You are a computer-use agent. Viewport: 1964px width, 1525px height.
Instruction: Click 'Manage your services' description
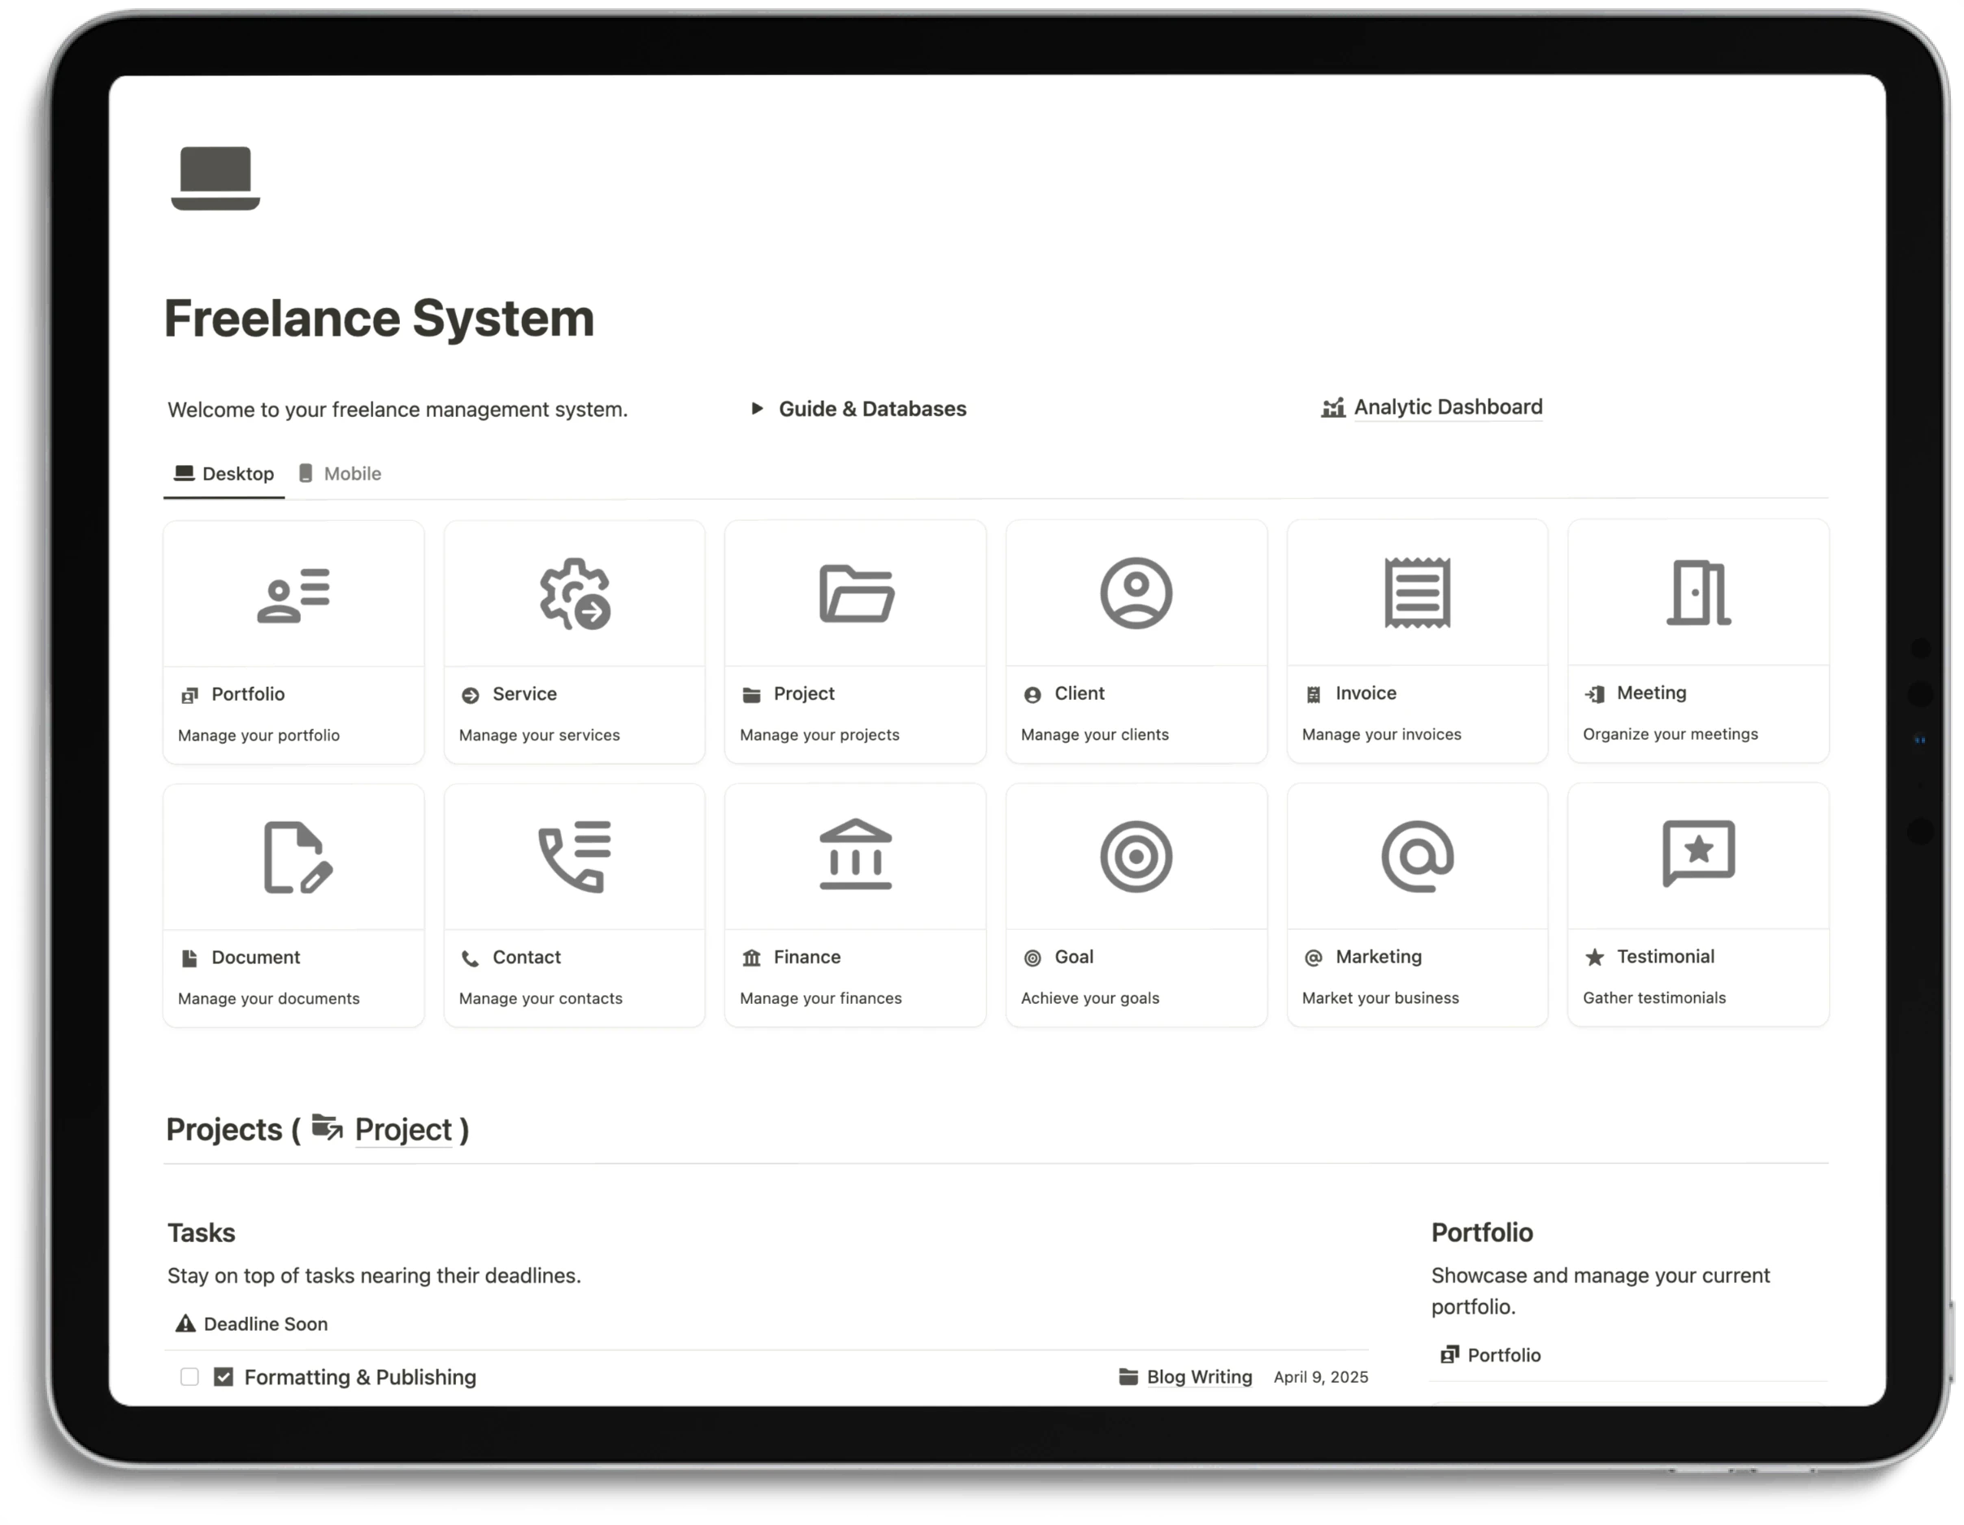539,735
